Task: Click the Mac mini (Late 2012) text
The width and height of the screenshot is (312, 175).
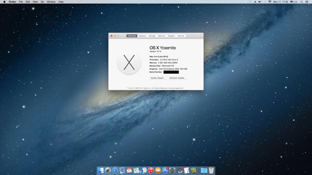Action: [159, 56]
